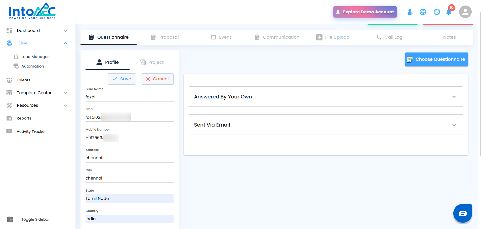Click the add user icon

pyautogui.click(x=410, y=12)
